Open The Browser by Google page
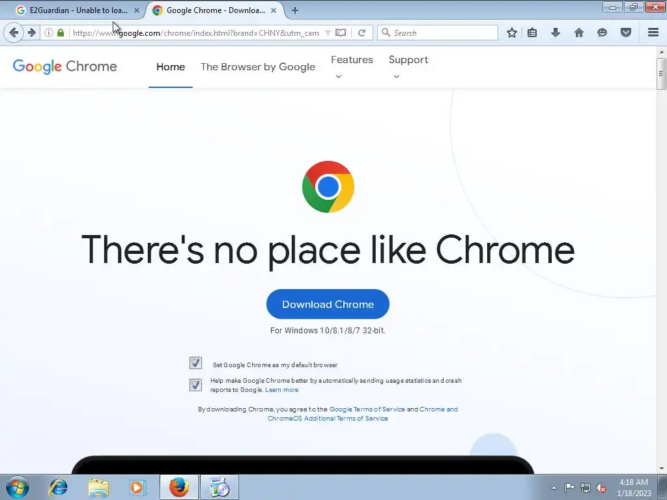The width and height of the screenshot is (667, 500). 258,67
